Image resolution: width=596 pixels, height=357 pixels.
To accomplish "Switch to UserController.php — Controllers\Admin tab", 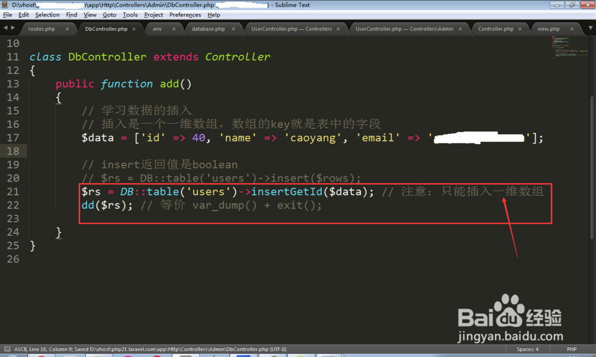I will [405, 29].
